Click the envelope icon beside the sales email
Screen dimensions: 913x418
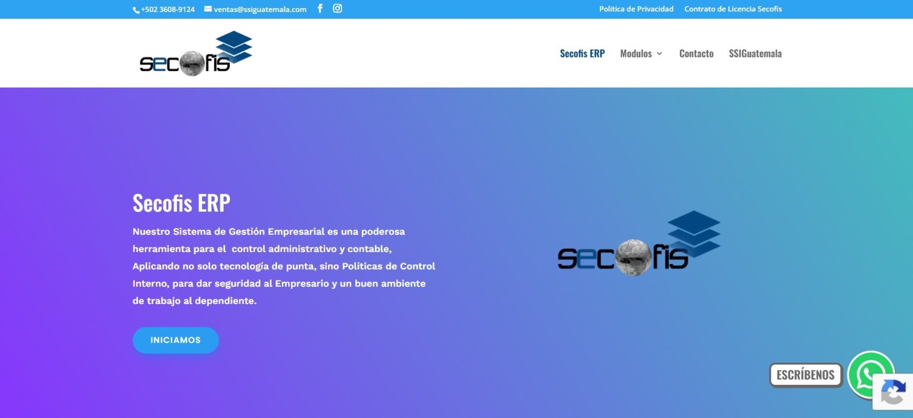208,9
